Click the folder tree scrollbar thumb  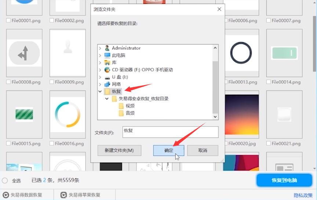pos(215,87)
